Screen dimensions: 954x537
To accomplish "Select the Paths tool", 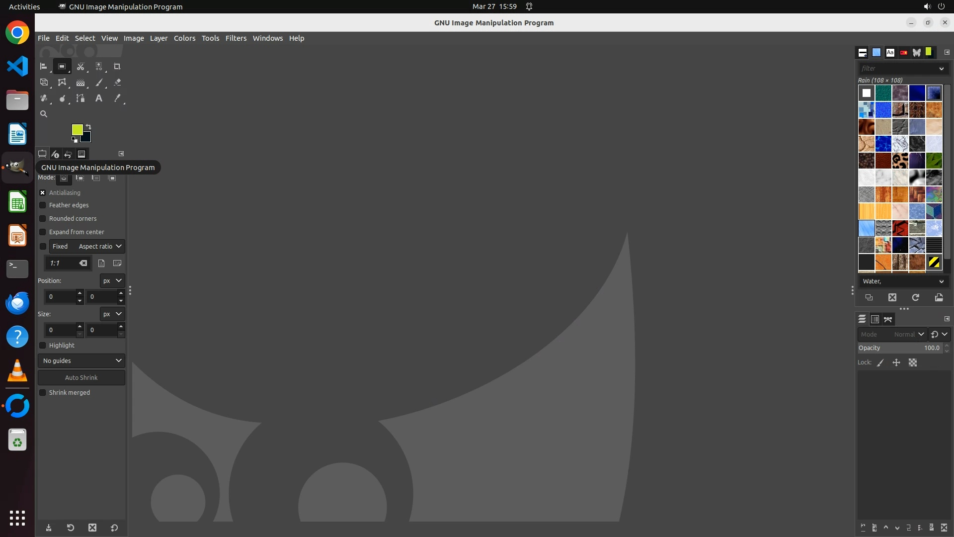I will pyautogui.click(x=80, y=98).
